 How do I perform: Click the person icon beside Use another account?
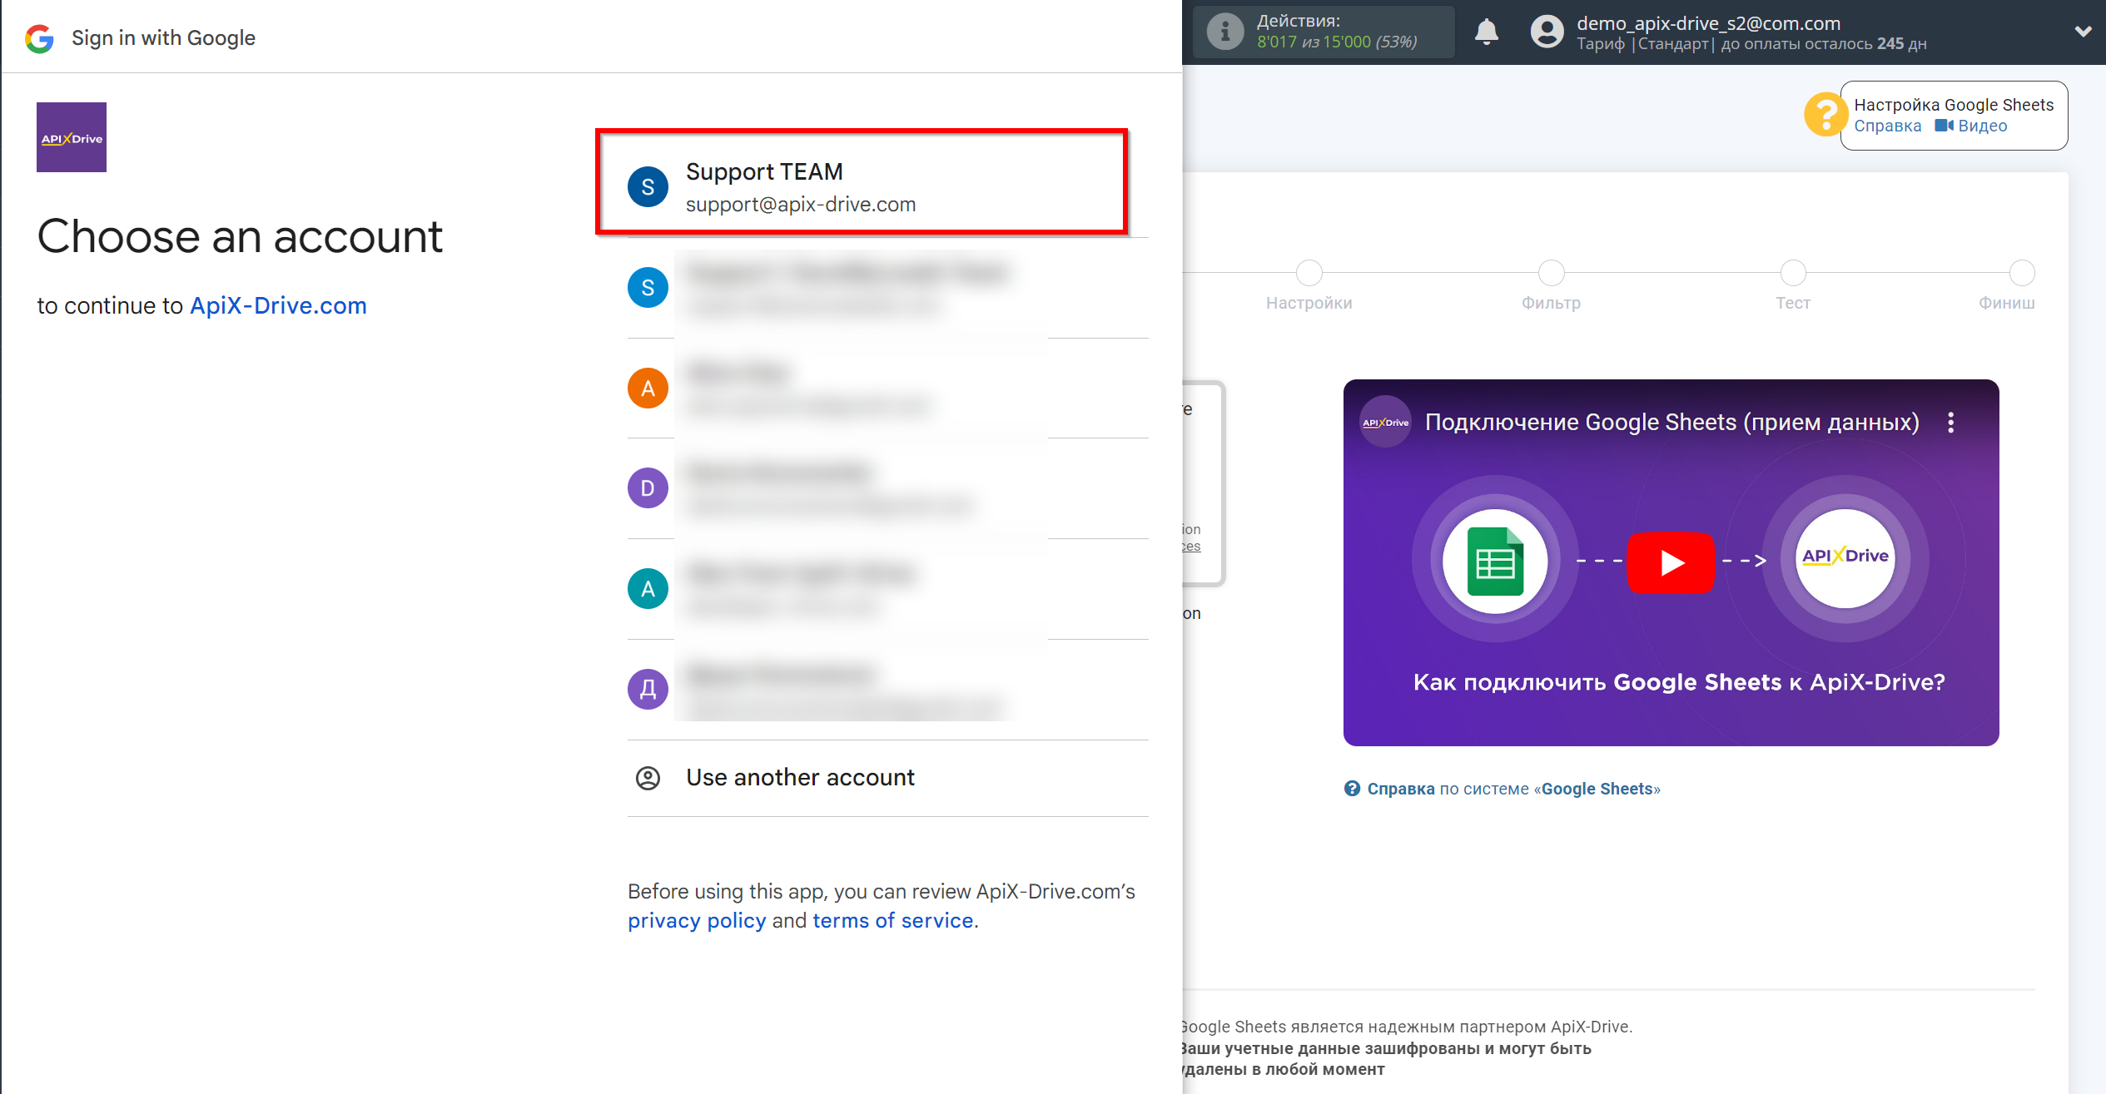click(x=648, y=778)
